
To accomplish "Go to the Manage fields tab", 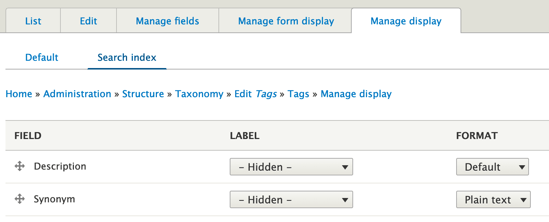I will pos(167,21).
